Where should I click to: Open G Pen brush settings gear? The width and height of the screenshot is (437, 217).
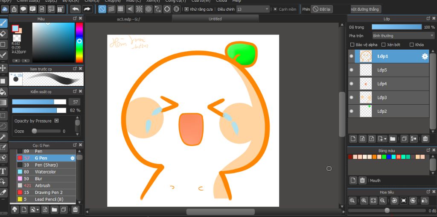tap(73, 158)
